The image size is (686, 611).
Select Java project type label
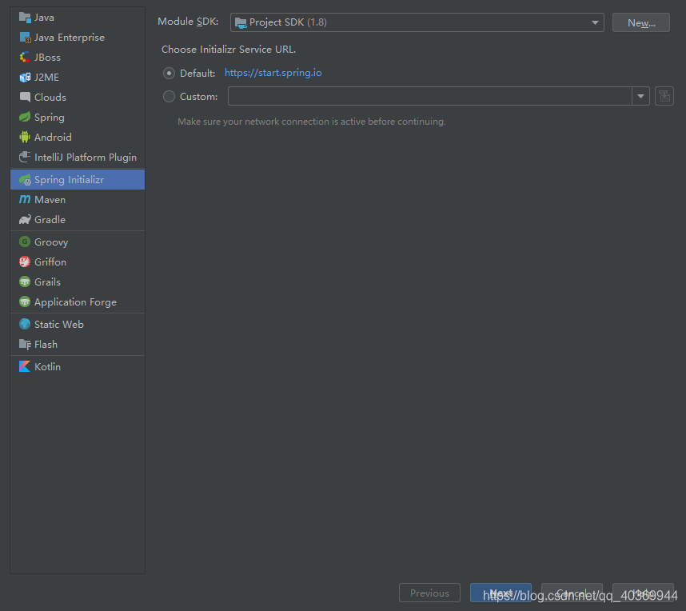coord(44,18)
